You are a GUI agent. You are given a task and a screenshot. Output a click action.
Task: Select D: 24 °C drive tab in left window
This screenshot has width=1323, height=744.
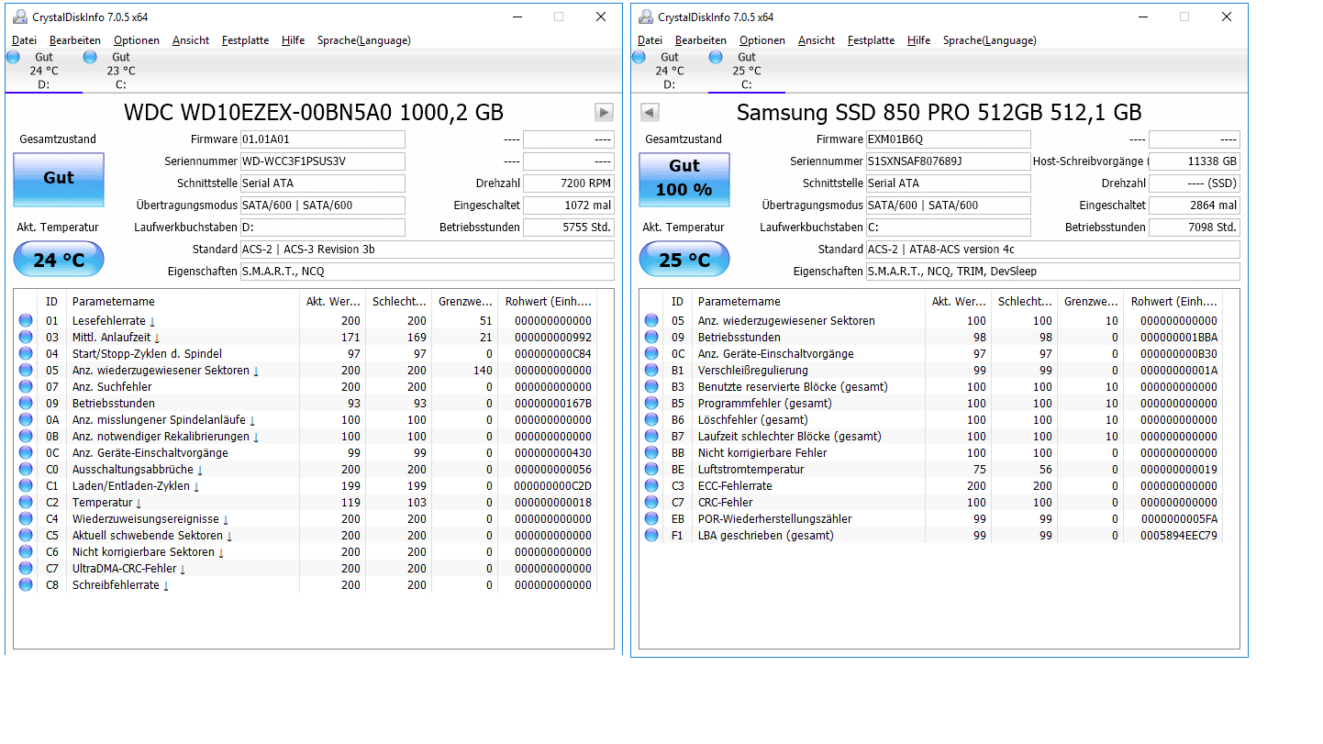click(43, 71)
